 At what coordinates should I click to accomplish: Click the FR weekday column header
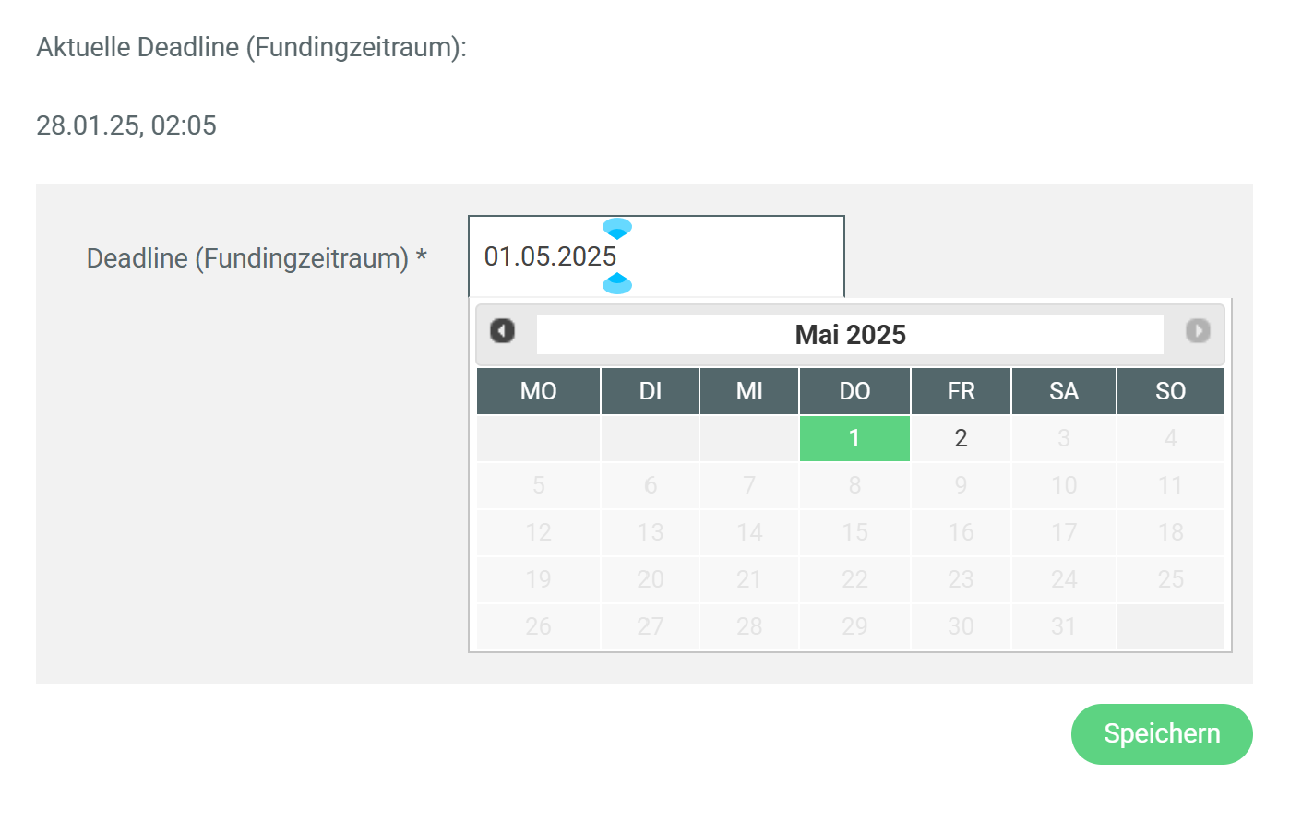[961, 391]
